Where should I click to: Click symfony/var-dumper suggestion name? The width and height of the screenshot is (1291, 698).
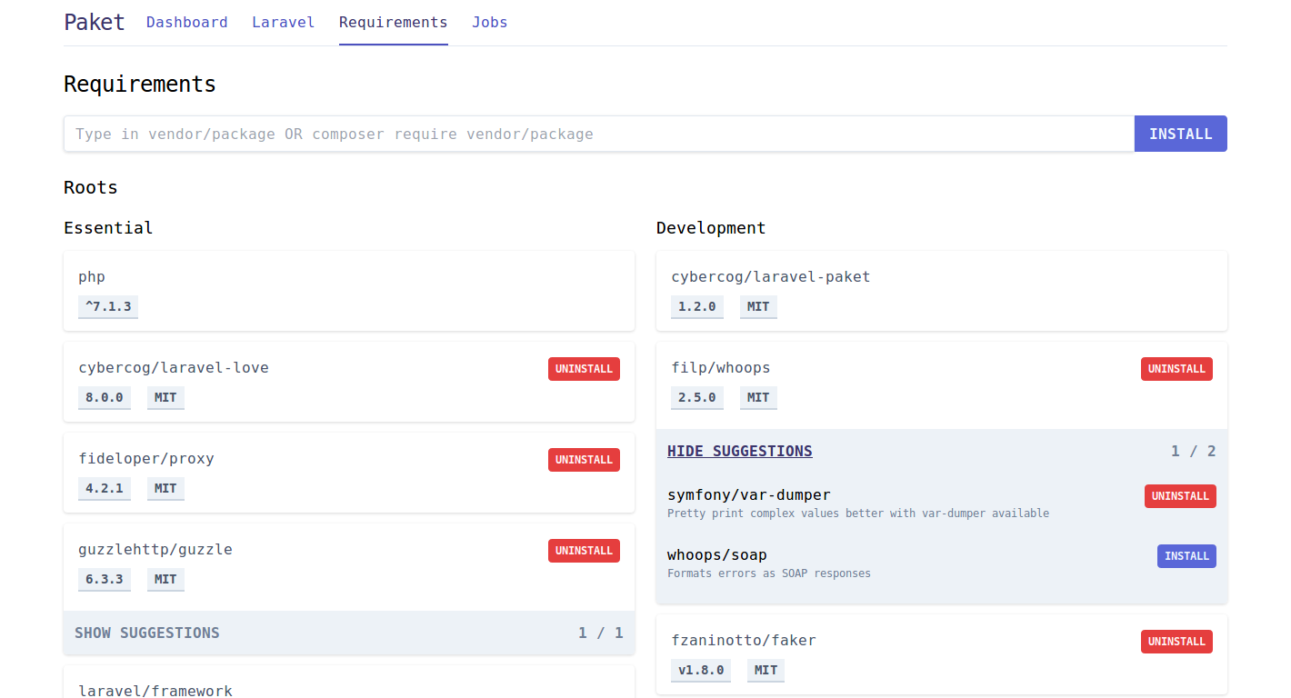[x=749, y=495]
